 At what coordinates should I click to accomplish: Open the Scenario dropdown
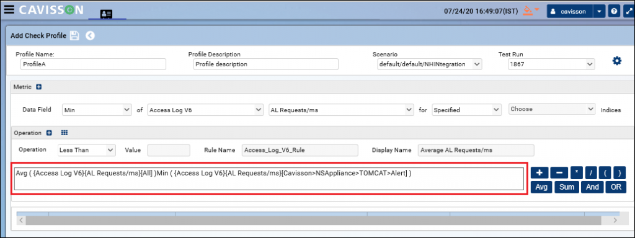click(429, 64)
